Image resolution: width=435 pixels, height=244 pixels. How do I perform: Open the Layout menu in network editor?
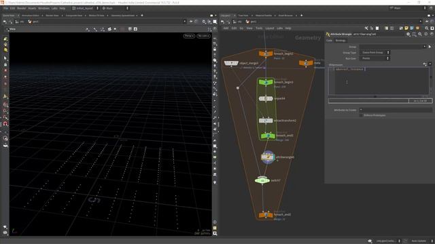tap(269, 28)
